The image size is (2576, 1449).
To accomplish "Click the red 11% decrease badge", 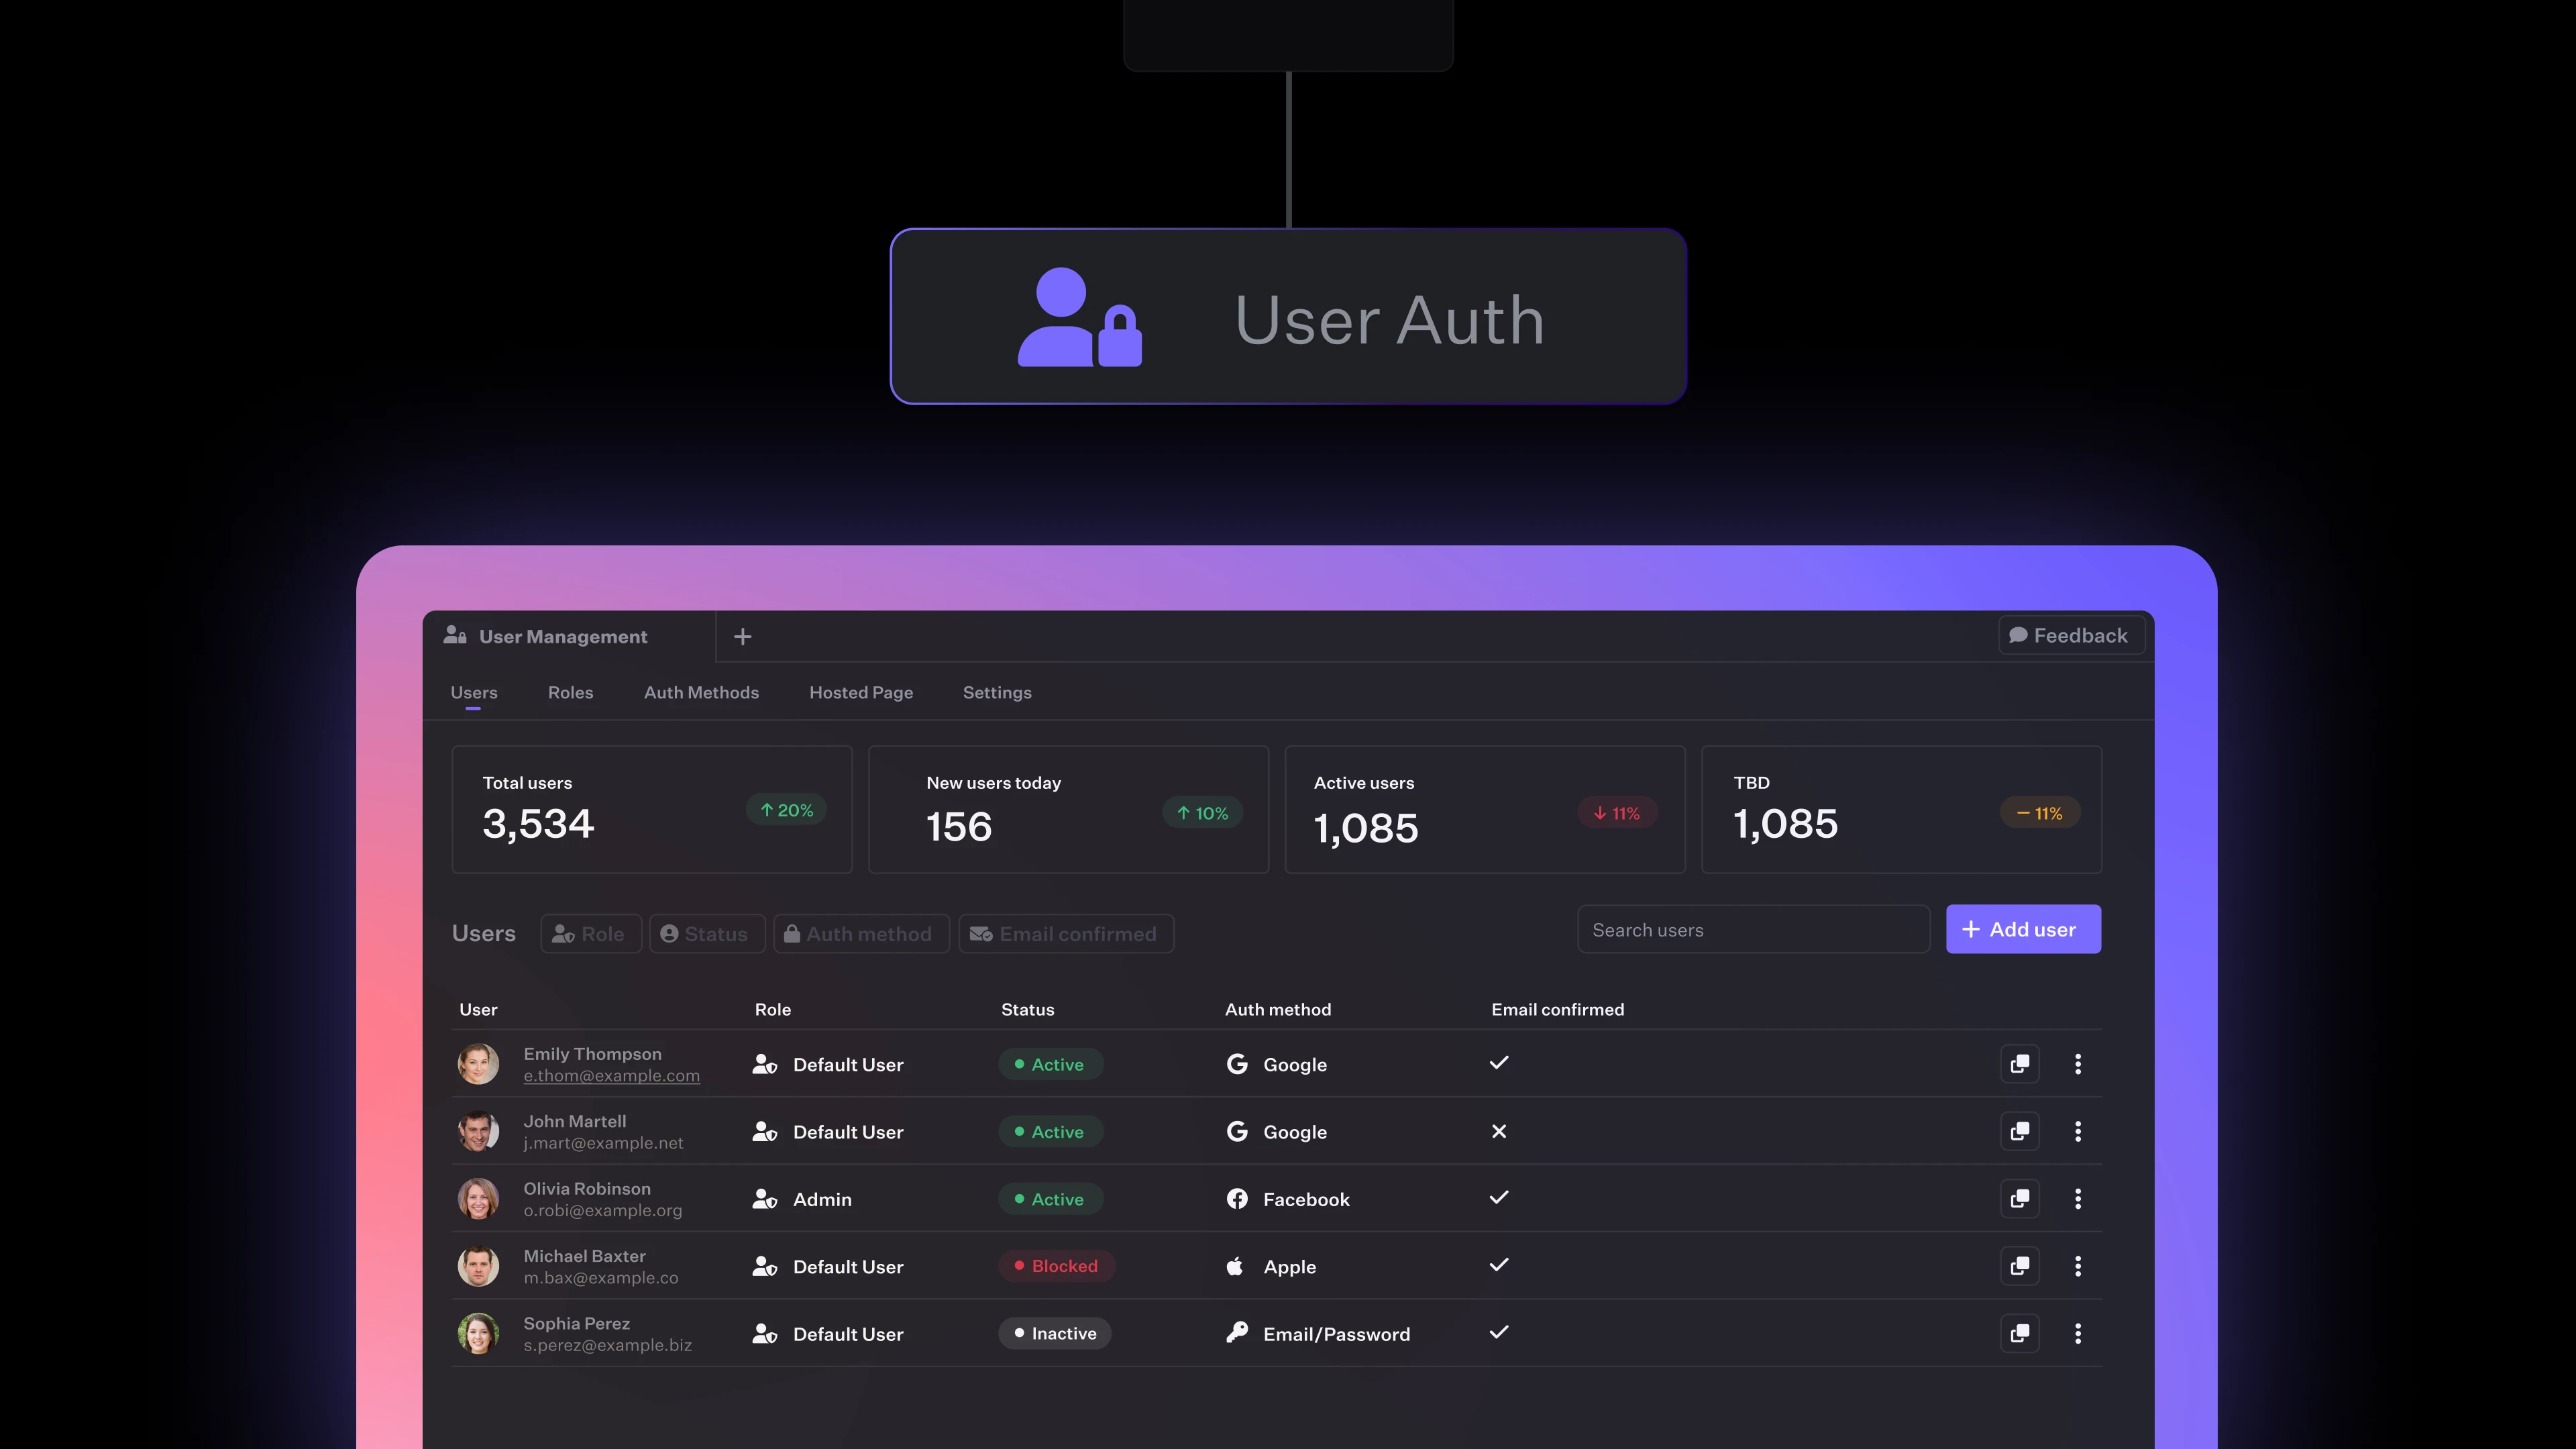I will [x=1617, y=813].
